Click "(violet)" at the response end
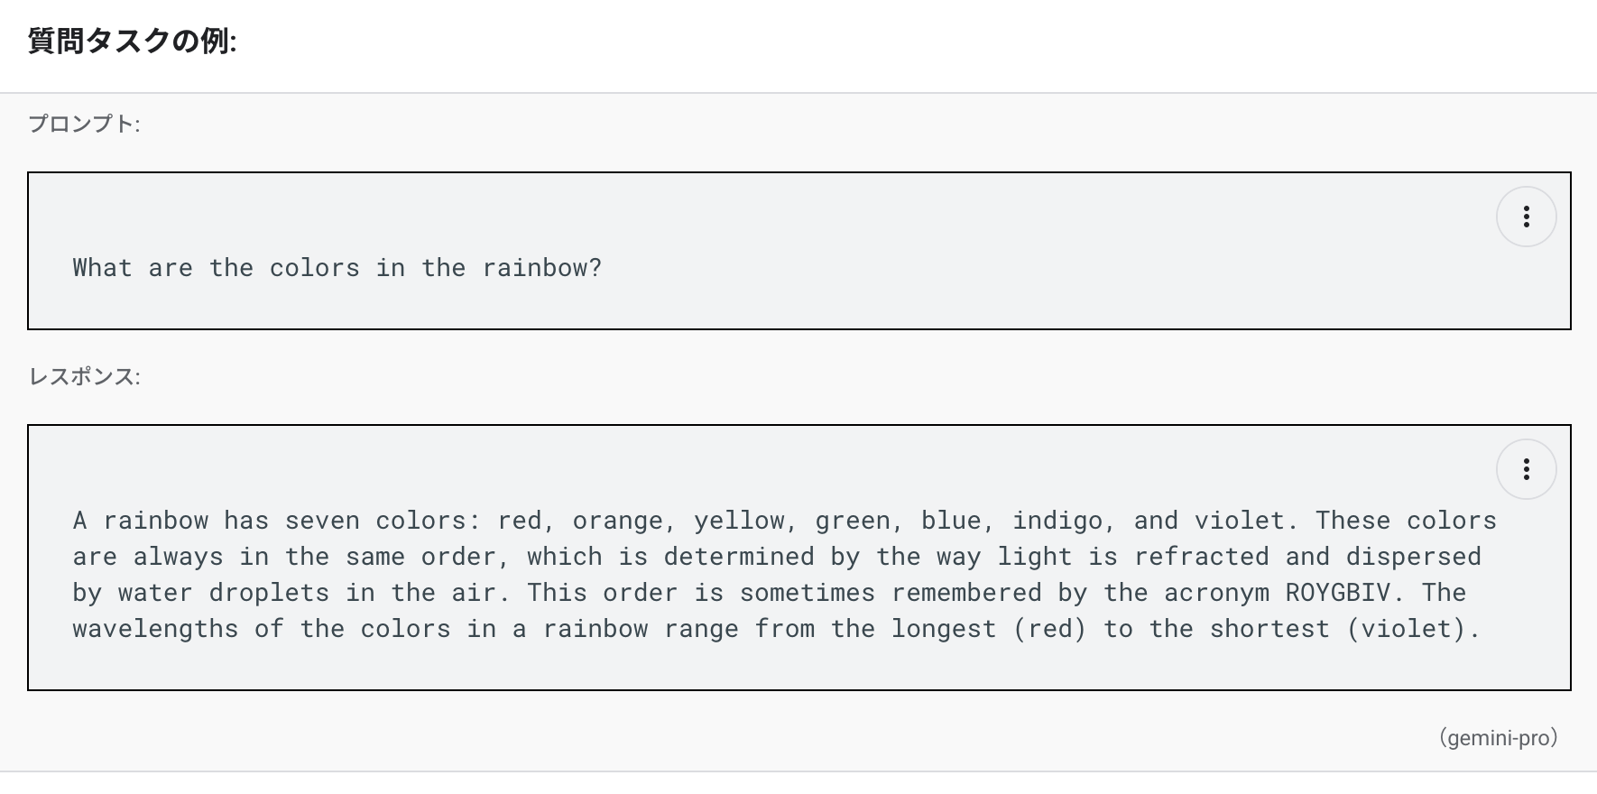The height and width of the screenshot is (794, 1597). pos(1413,629)
